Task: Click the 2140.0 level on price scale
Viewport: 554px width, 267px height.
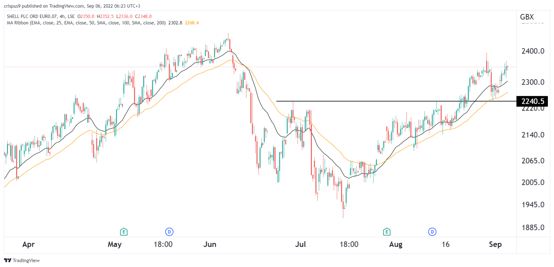Action: pos(533,135)
